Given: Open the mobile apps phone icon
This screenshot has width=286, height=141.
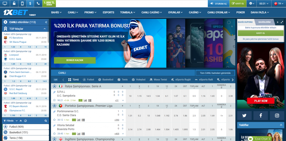Looking at the screenshot, I should click(22, 3).
